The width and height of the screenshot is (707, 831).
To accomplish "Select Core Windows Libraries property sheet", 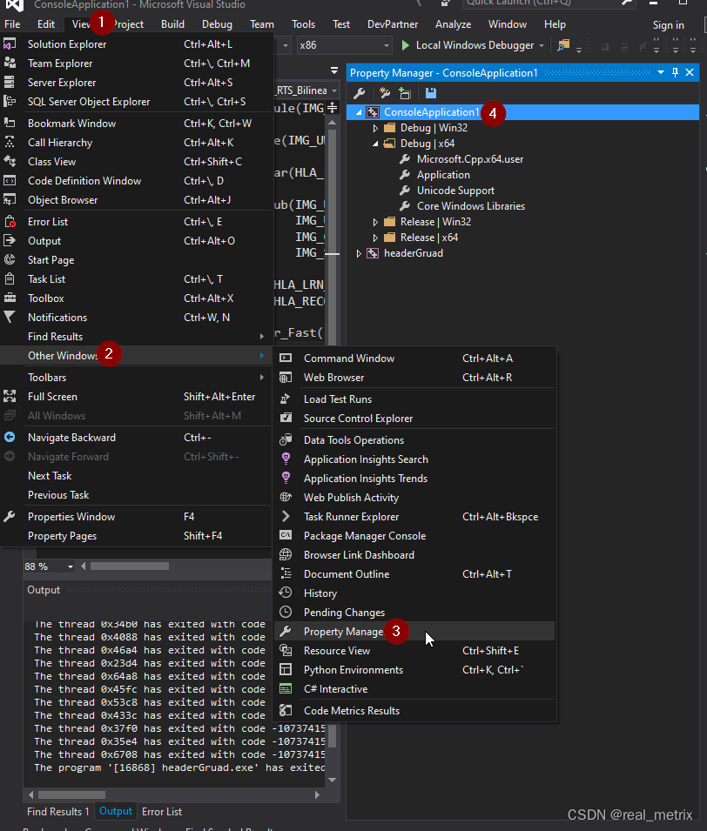I will pos(471,206).
